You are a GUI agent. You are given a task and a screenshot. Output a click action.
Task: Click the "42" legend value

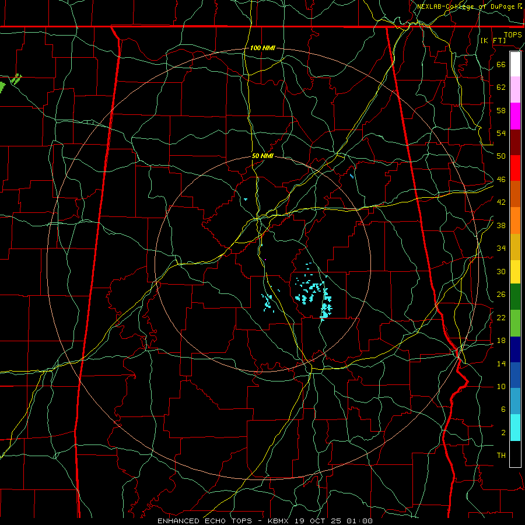pos(501,202)
